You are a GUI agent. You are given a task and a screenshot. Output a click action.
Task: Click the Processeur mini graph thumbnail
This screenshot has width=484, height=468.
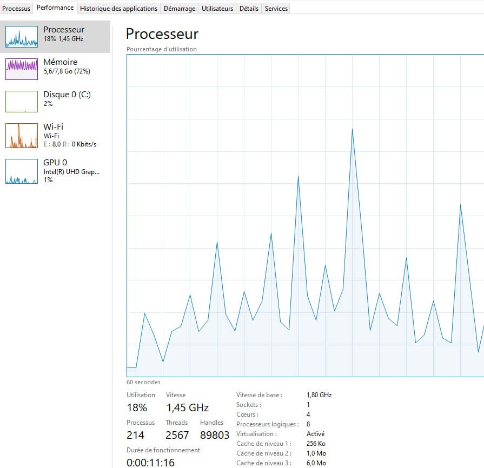point(21,37)
